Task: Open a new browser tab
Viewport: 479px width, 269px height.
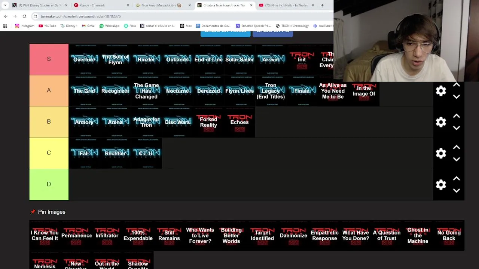Action: click(322, 5)
